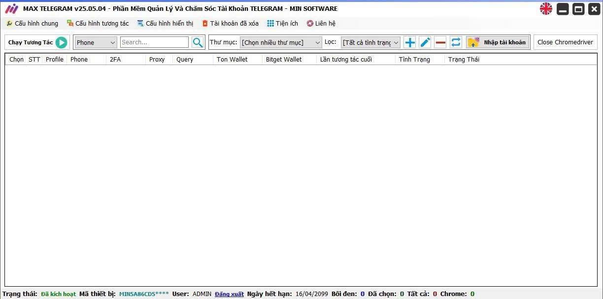
Task: Focus the Search text field
Action: click(x=154, y=42)
